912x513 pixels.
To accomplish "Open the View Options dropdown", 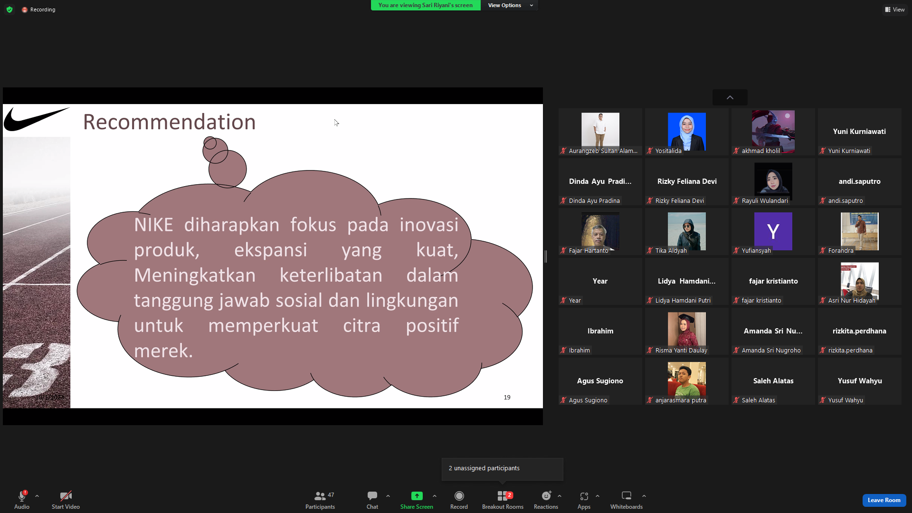I will (510, 5).
